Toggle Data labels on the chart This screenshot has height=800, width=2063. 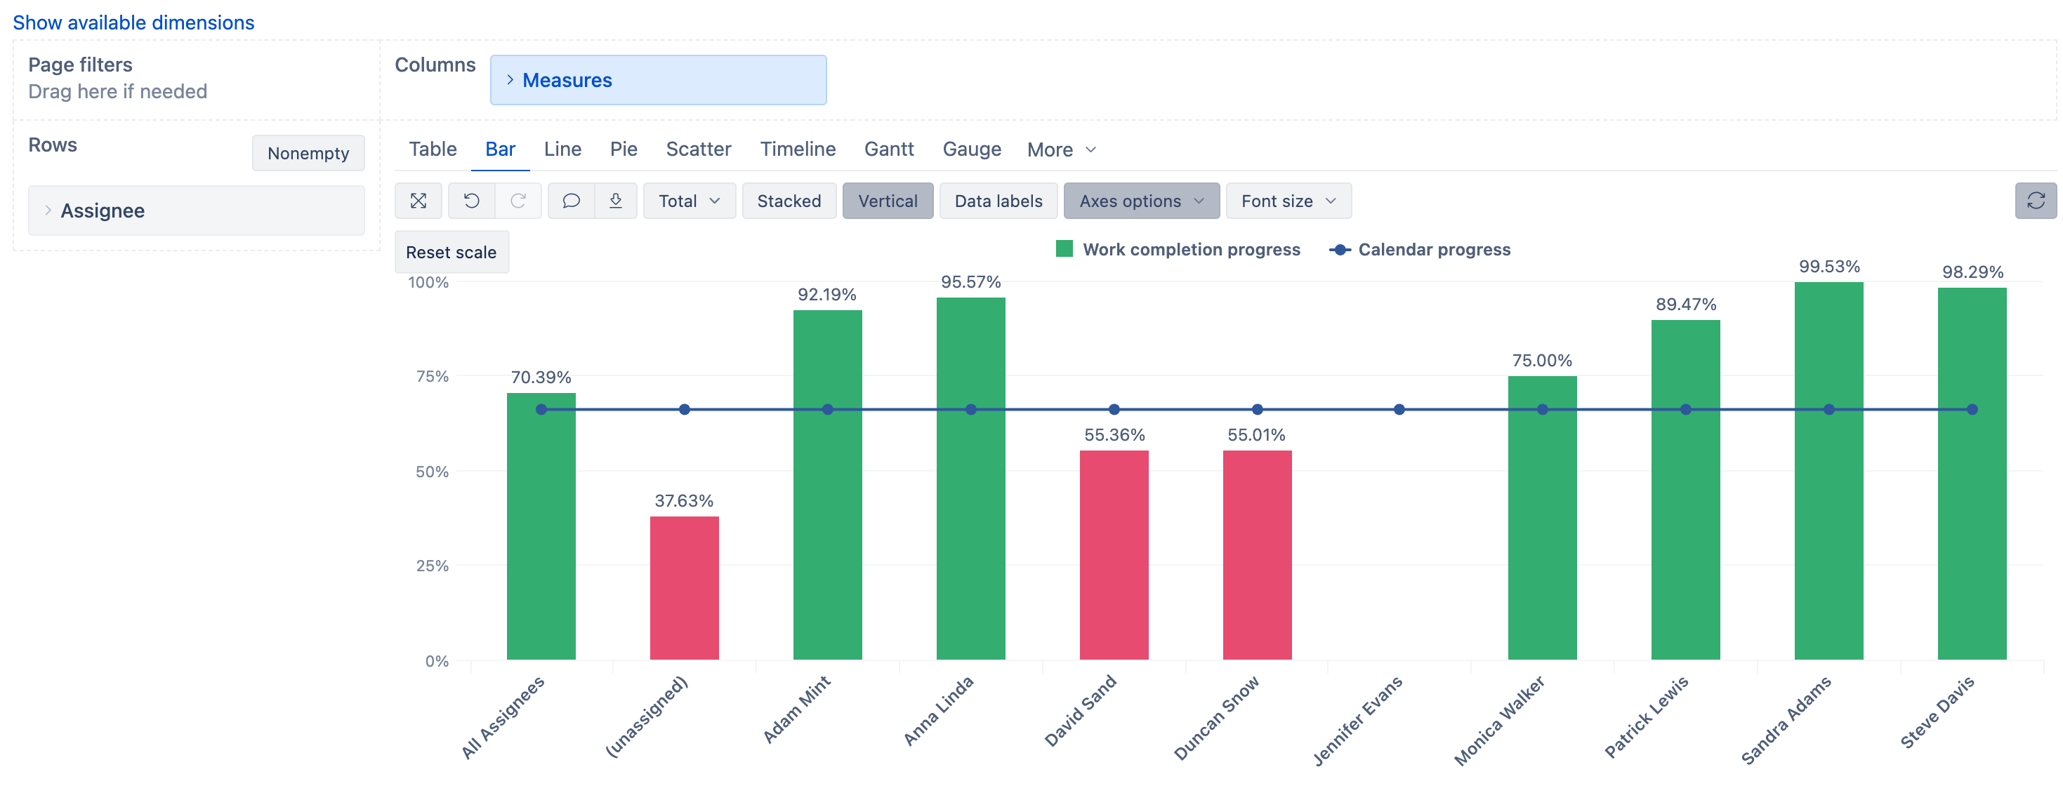998,201
